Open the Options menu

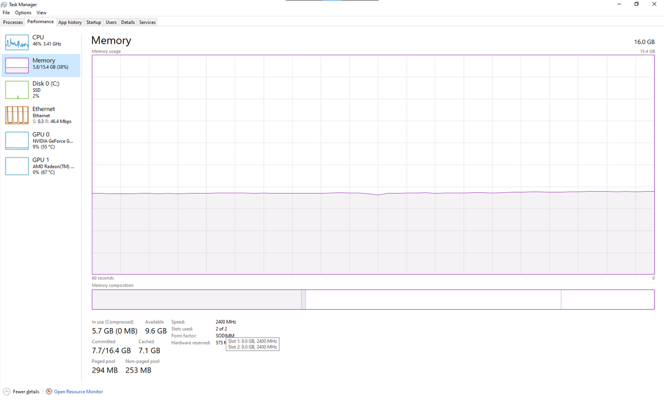pyautogui.click(x=23, y=13)
